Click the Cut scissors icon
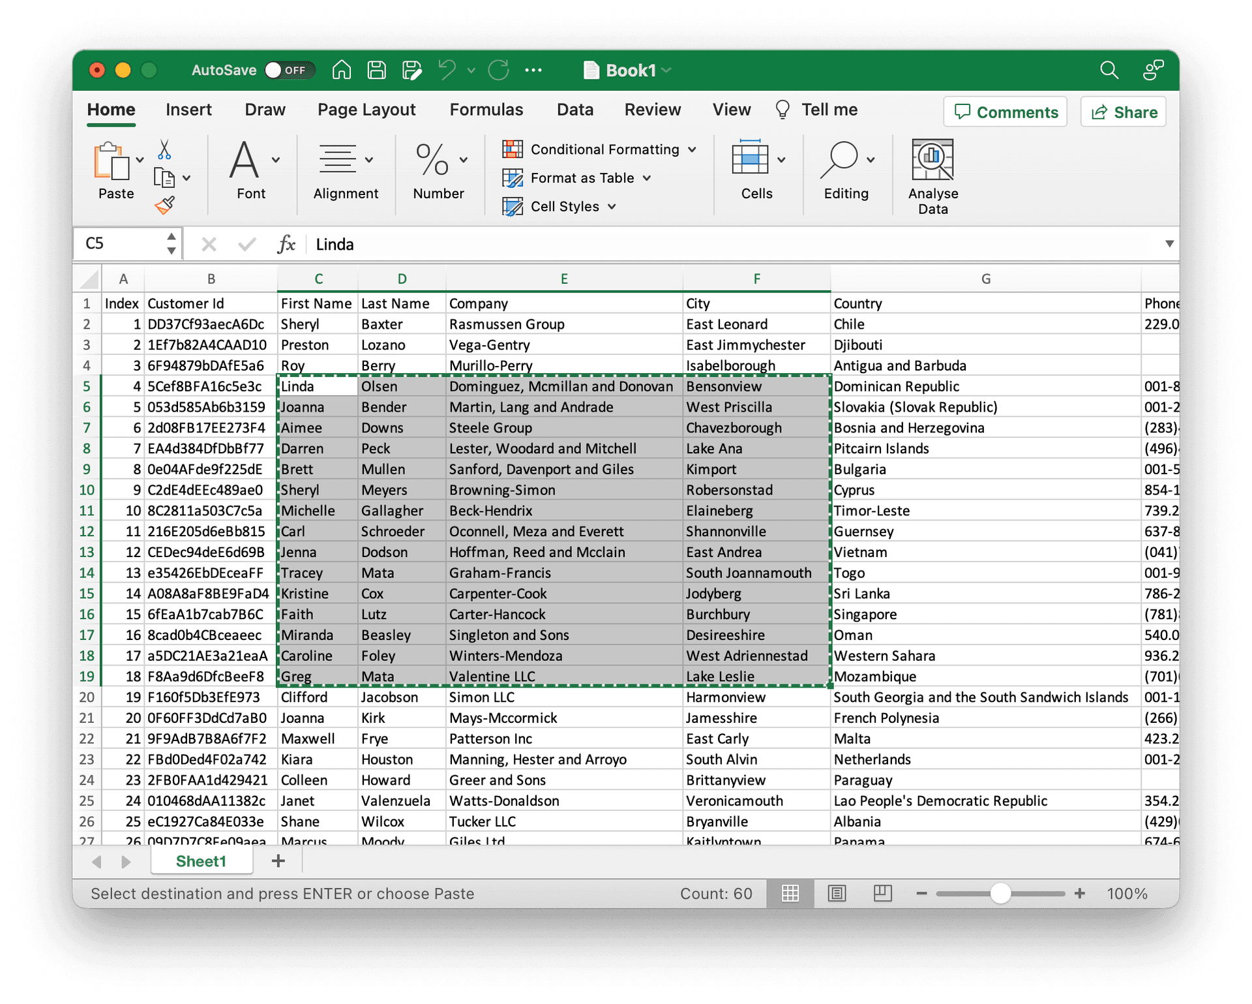This screenshot has width=1252, height=1004. [164, 150]
